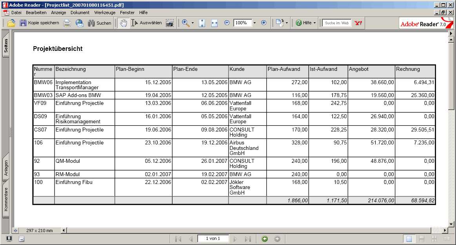Image resolution: width=456 pixels, height=245 pixels.
Task: Click the rotate/document pages icon
Action: (280, 23)
